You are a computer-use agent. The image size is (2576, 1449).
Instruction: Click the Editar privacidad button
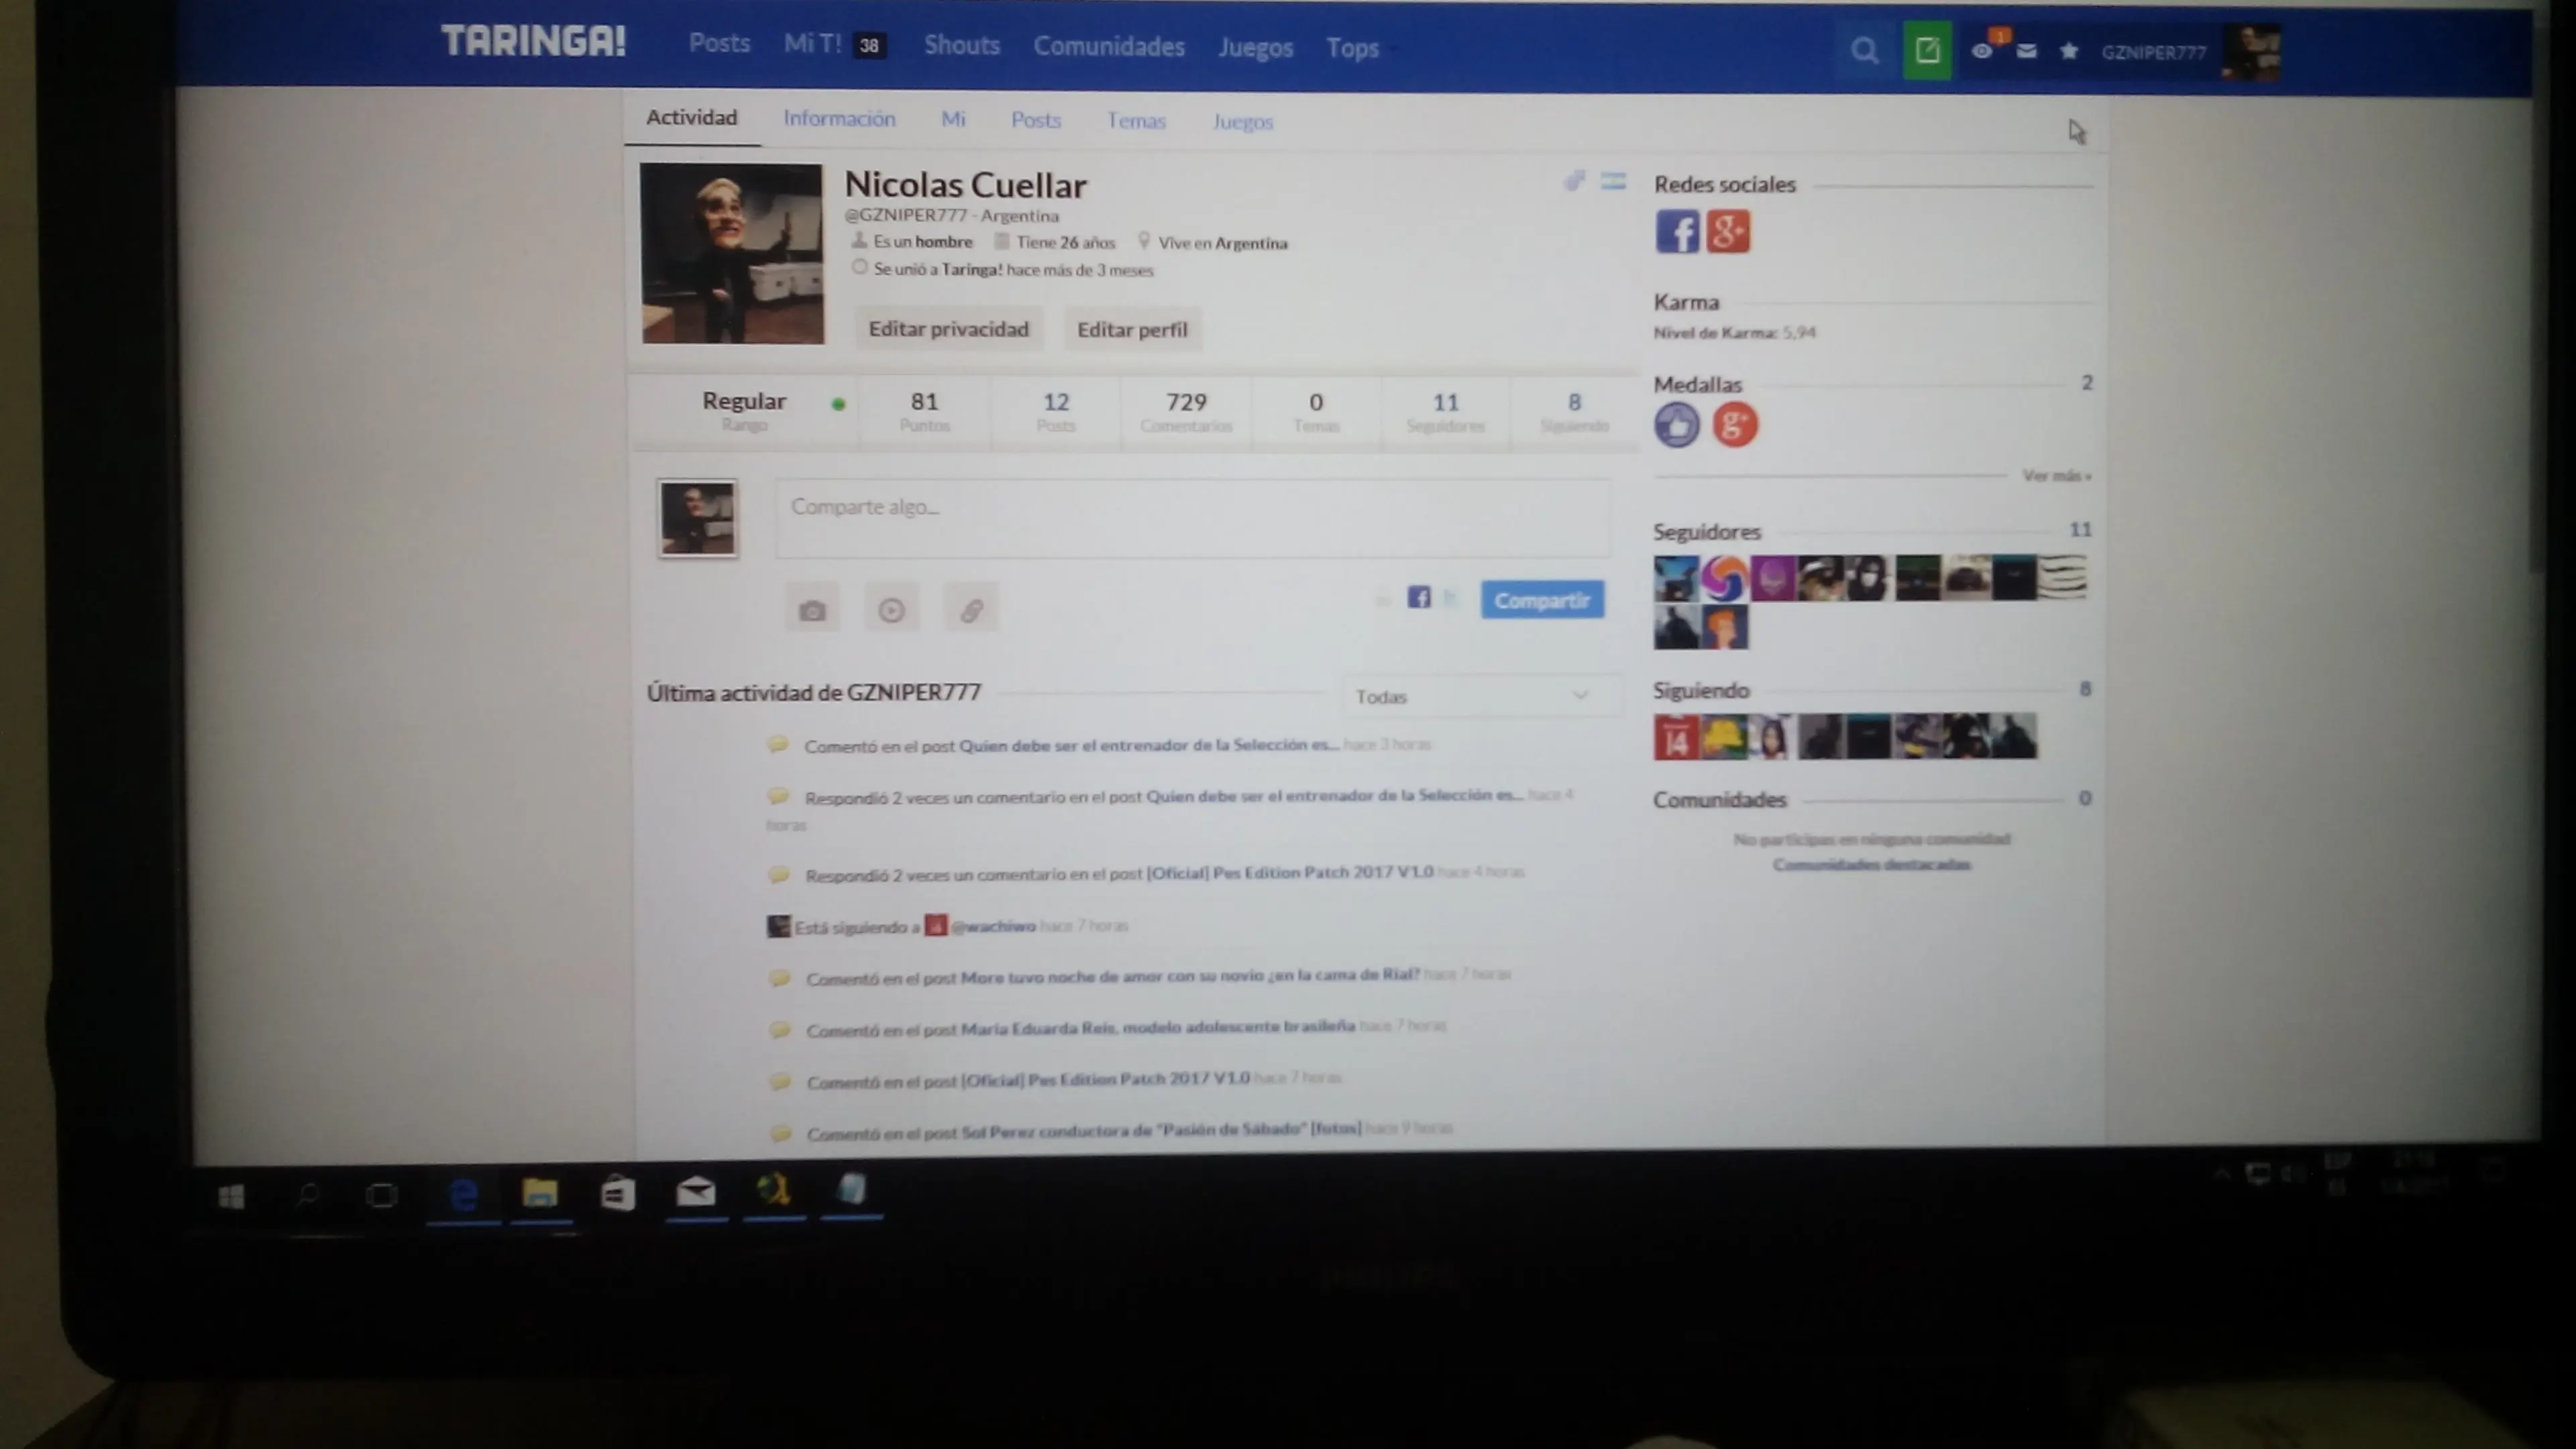(948, 329)
